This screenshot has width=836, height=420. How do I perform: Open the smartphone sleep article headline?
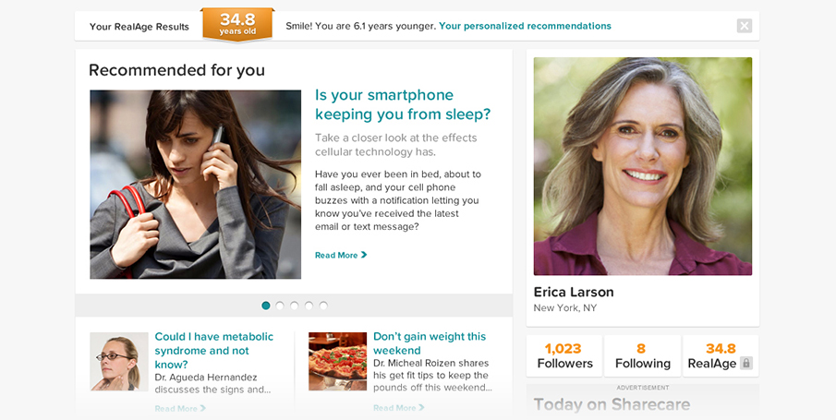403,104
